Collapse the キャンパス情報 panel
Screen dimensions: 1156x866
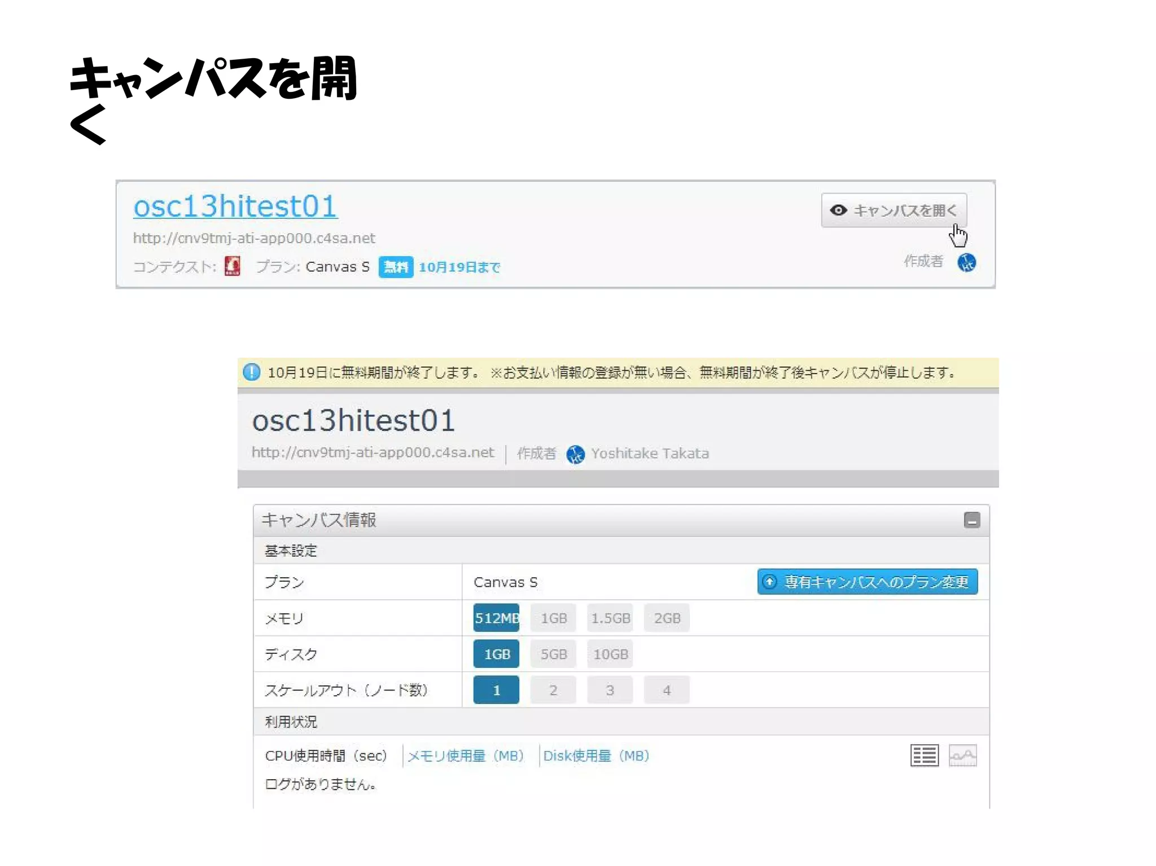coord(971,520)
